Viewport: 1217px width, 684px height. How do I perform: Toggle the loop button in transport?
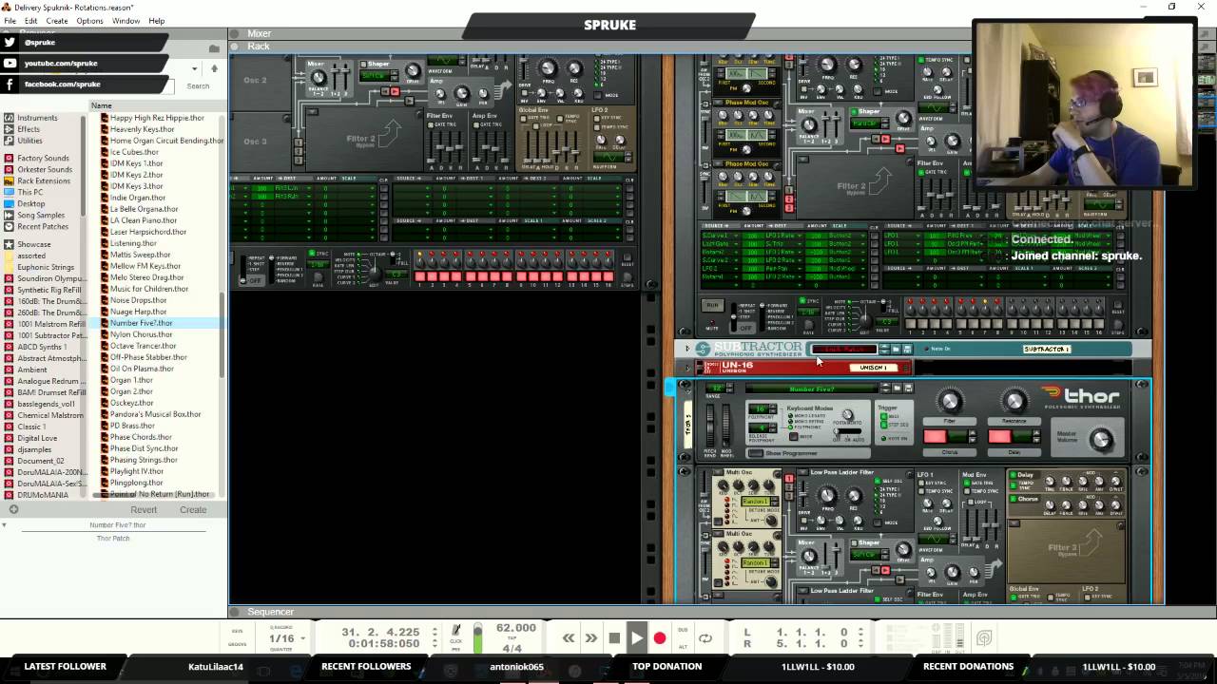(x=705, y=638)
